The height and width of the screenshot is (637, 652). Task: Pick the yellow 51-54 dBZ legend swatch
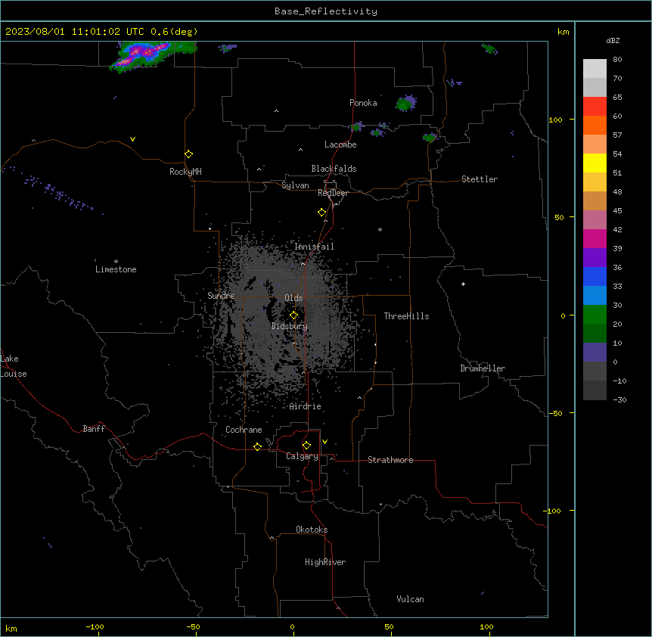[x=595, y=163]
